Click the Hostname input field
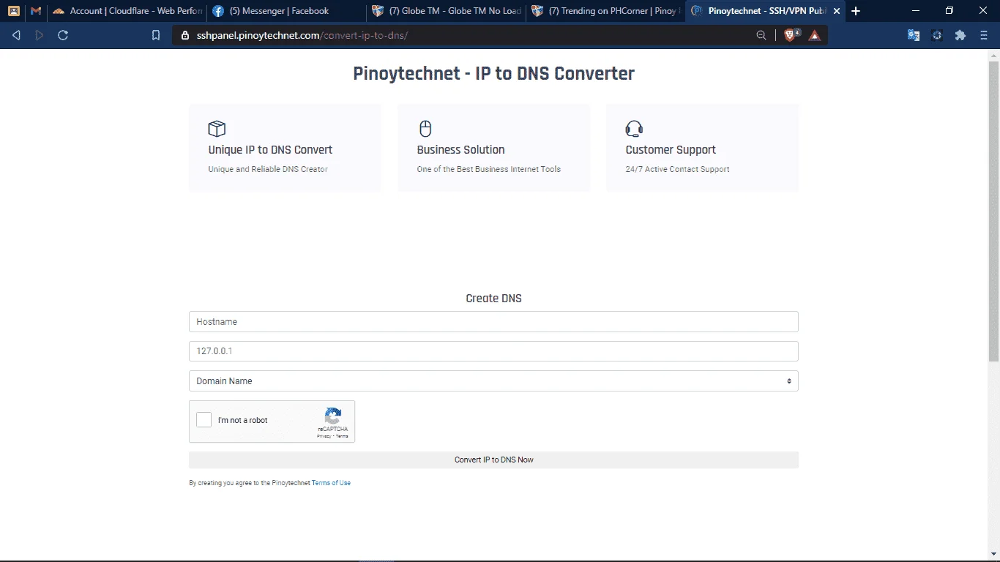 point(493,322)
